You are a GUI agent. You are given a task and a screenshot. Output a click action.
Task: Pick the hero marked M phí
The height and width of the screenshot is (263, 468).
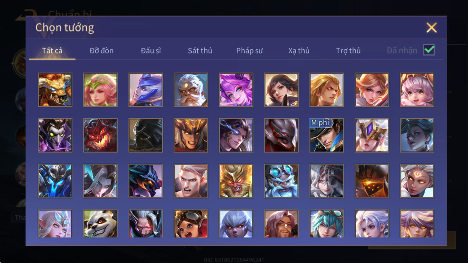(326, 135)
